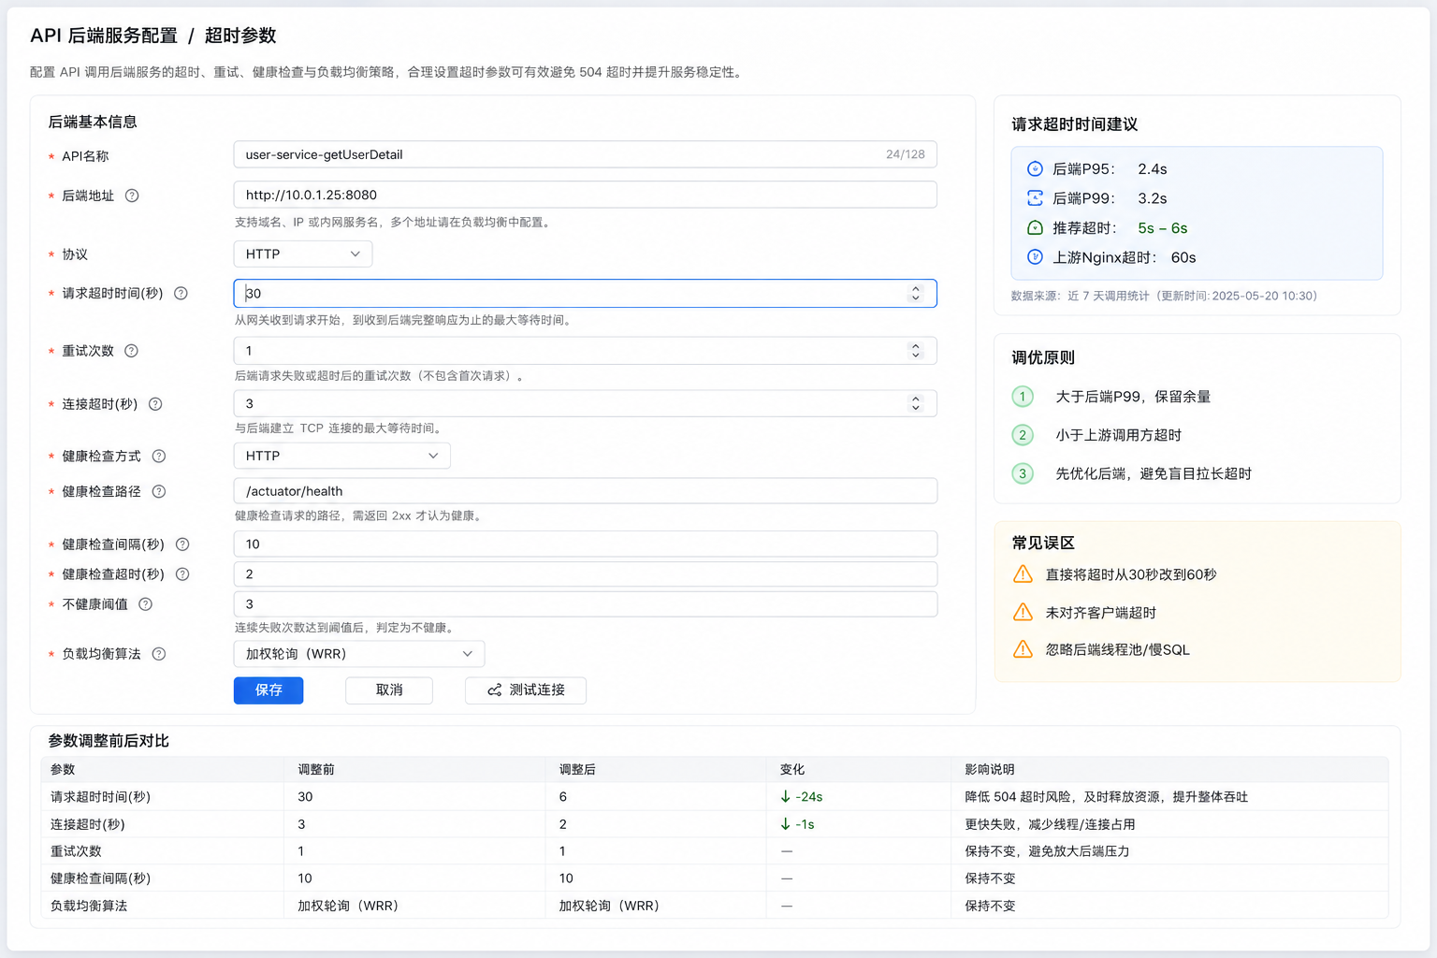
Task: Focus the 健康检查超时 input showing 2
Action: [x=585, y=574]
